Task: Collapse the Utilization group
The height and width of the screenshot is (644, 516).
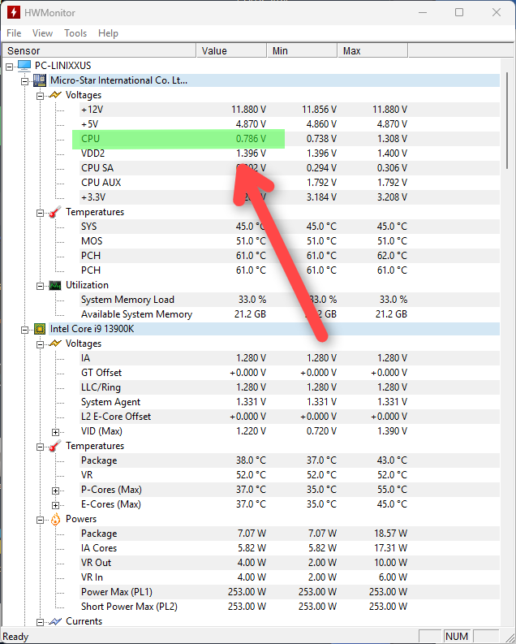Action: (41, 286)
